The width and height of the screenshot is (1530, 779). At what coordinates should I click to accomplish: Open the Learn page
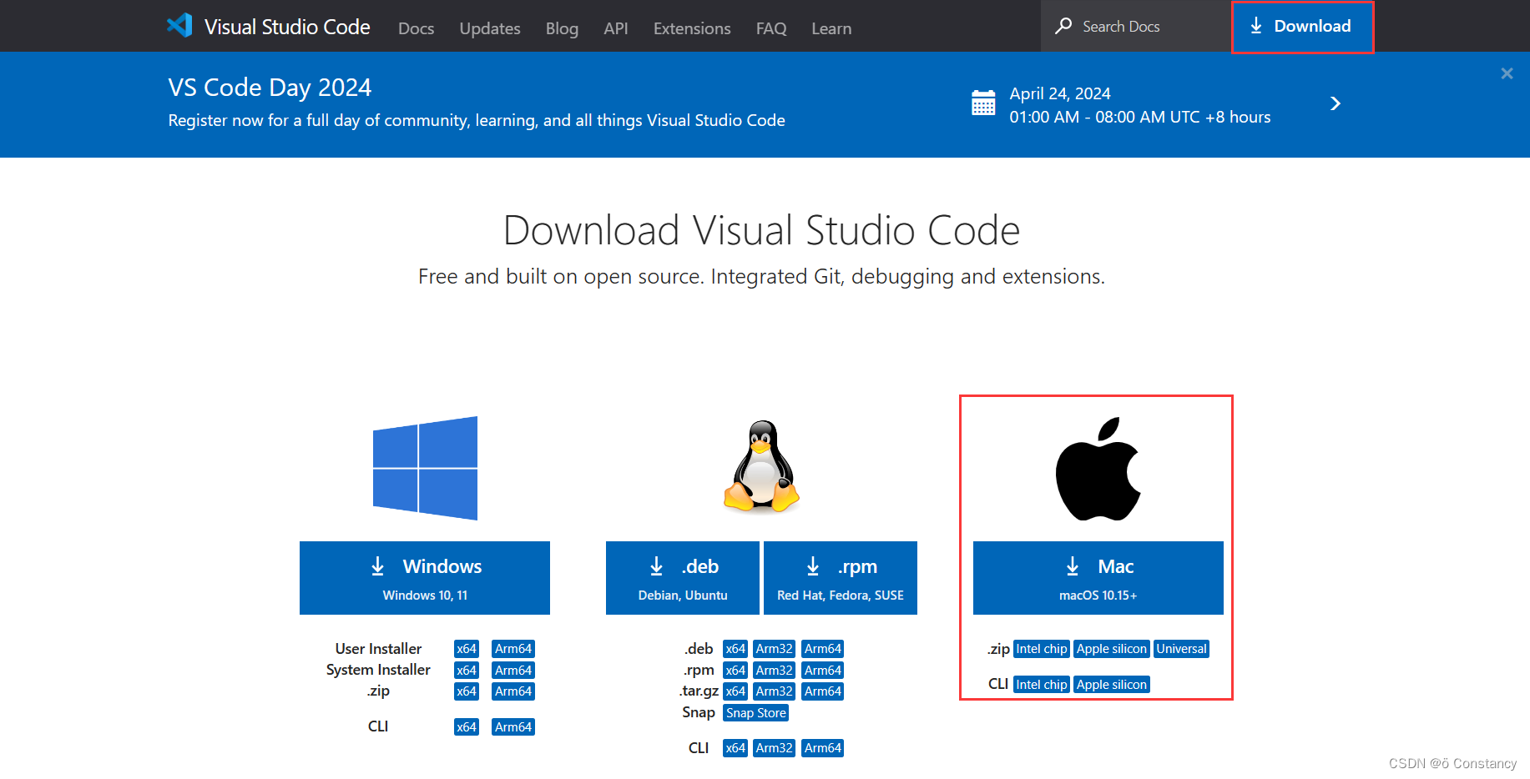coord(831,28)
